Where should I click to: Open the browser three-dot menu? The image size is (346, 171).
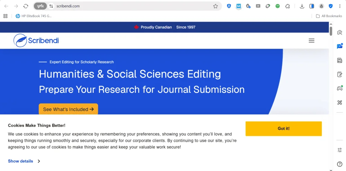[340, 6]
